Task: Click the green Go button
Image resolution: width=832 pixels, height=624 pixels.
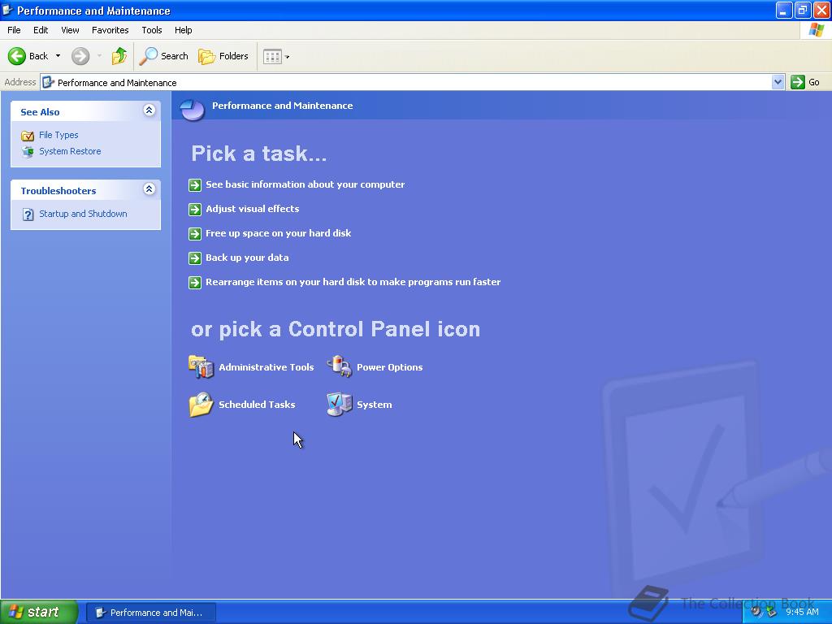Action: click(x=805, y=82)
